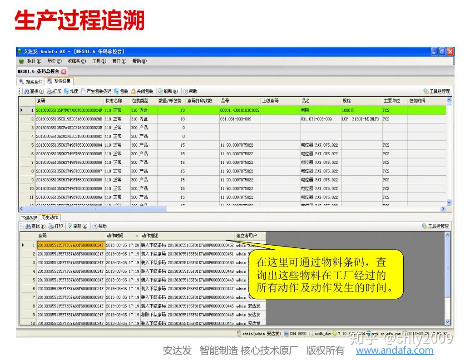The height and width of the screenshot is (360, 465).
Task: Open 工具栏管理 in the upper toolbar
Action: click(x=436, y=91)
